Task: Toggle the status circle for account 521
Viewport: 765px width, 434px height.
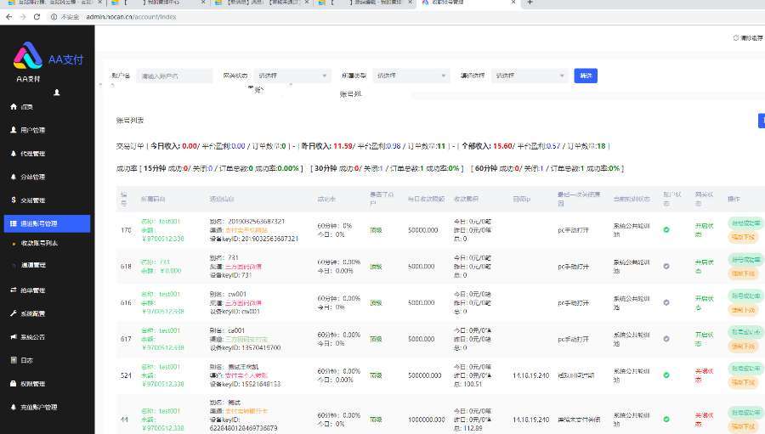Action: pyautogui.click(x=666, y=374)
